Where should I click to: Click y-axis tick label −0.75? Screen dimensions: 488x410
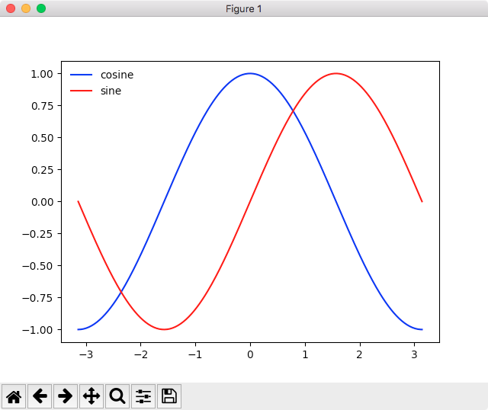(37, 298)
